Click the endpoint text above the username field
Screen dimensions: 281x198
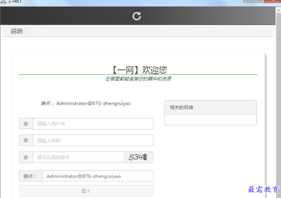(x=86, y=103)
